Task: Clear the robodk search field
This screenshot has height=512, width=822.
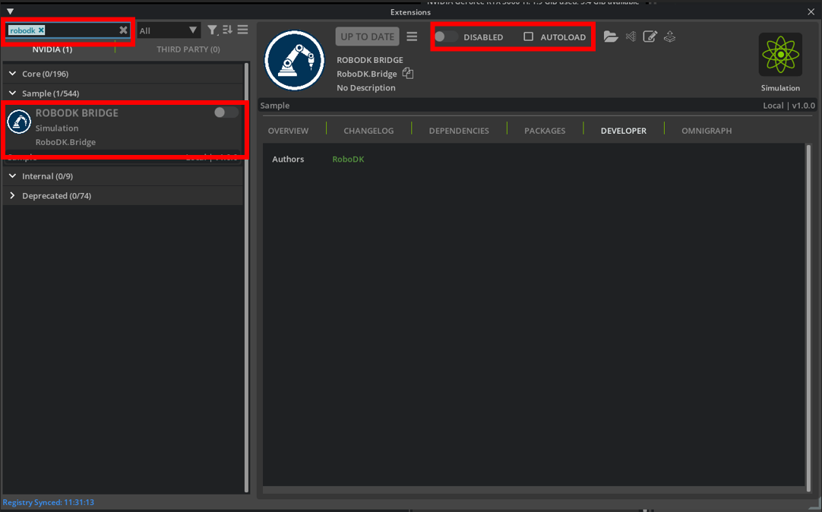Action: pyautogui.click(x=123, y=30)
